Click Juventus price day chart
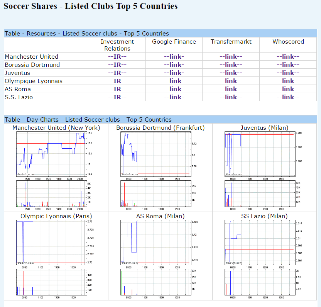Screen dimensions: 321x307 (260, 154)
